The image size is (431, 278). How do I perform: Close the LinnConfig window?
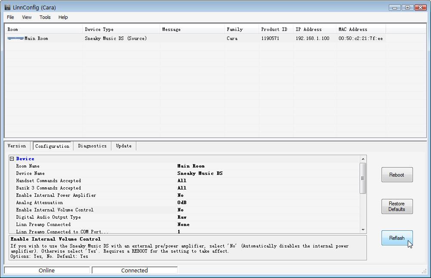coord(421,7)
